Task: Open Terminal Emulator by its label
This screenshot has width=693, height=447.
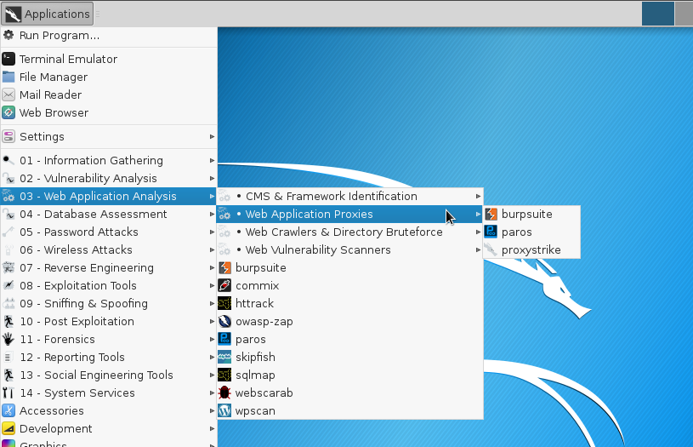Action: 69,59
